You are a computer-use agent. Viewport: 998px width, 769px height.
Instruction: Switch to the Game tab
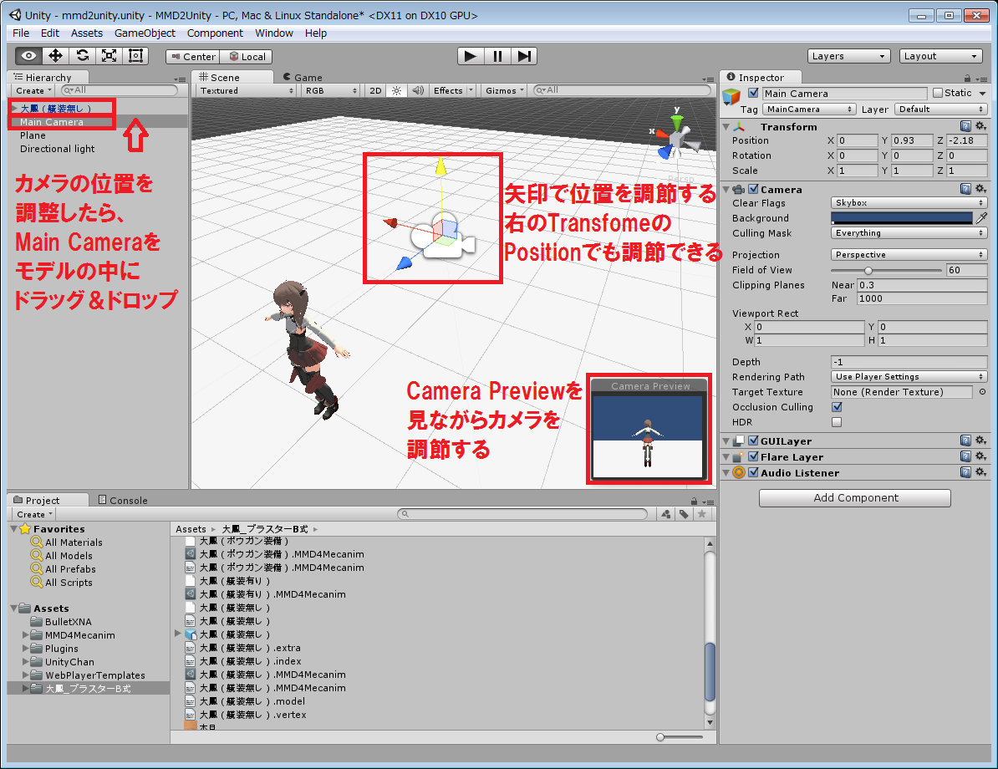coord(303,77)
